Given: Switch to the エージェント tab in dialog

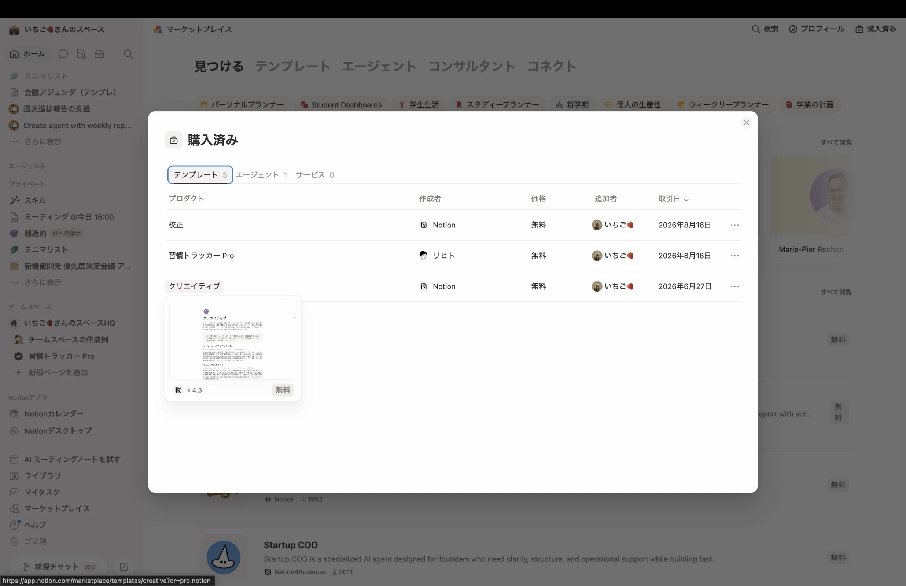Looking at the screenshot, I should coord(261,175).
